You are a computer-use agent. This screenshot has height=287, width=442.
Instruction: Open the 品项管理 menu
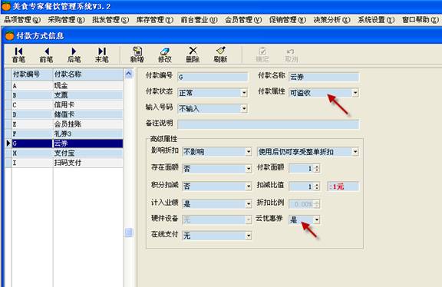pyautogui.click(x=22, y=20)
